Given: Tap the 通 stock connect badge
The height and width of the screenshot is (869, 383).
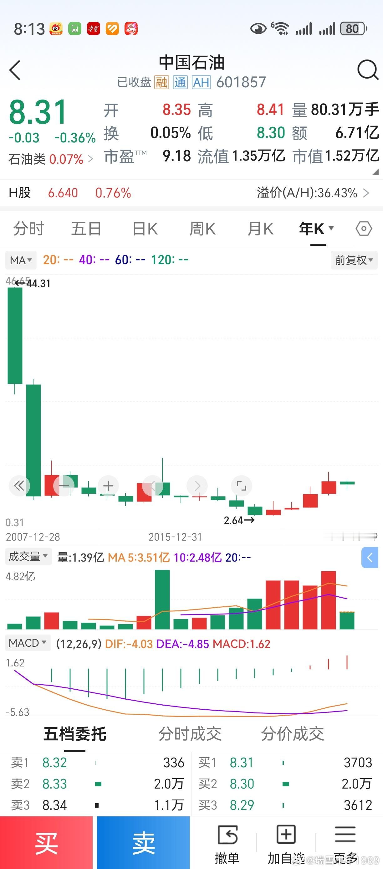Looking at the screenshot, I should (x=180, y=82).
